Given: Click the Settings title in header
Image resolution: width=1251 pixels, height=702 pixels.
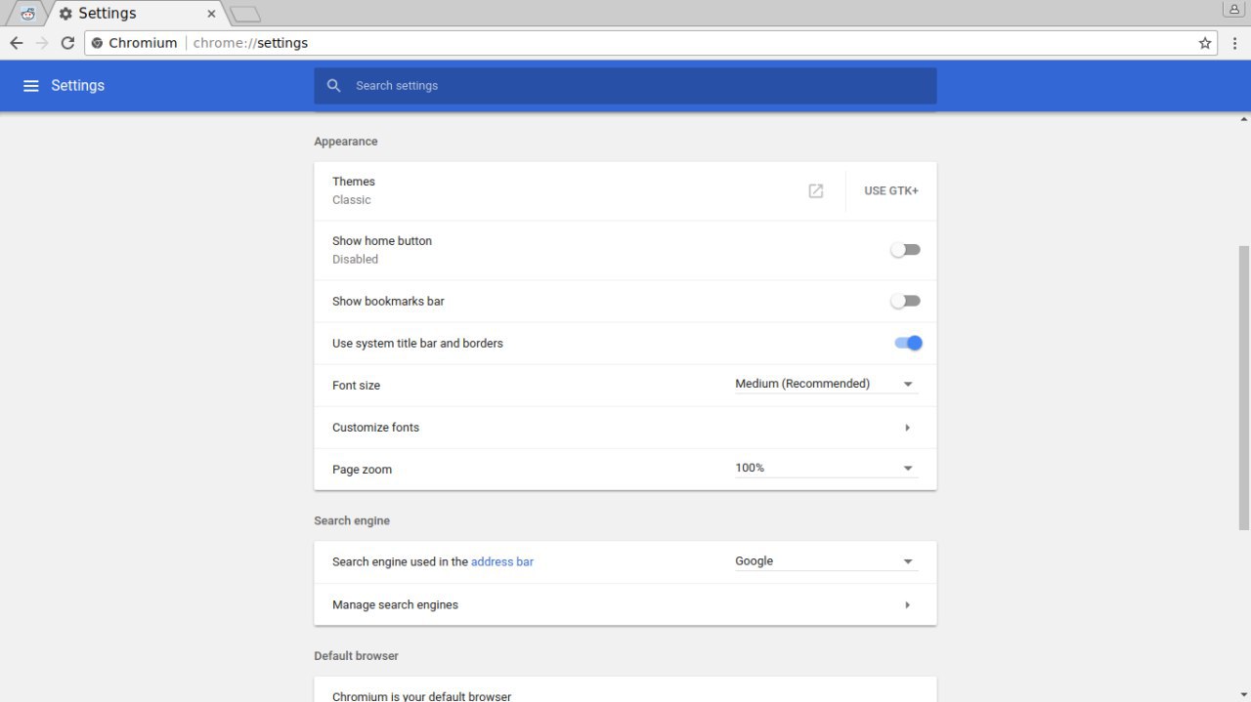Looking at the screenshot, I should click(77, 86).
